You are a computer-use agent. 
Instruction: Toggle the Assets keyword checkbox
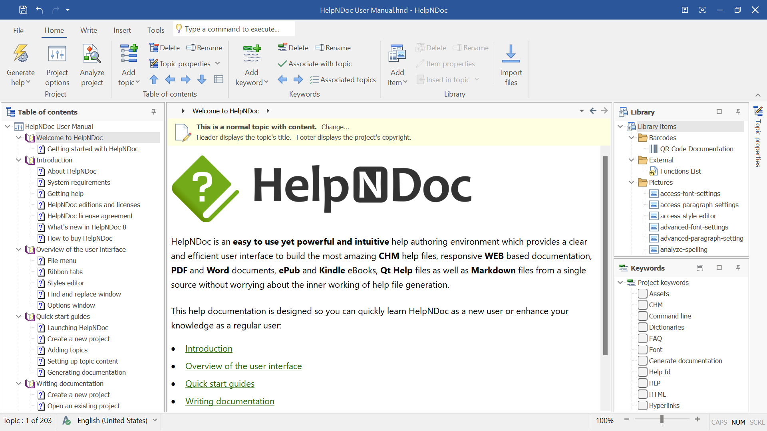click(642, 294)
